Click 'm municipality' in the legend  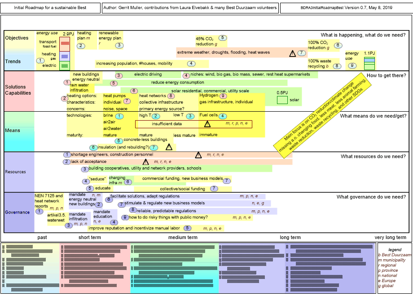pyautogui.click(x=392, y=260)
